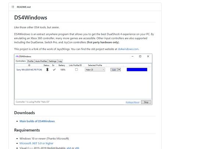The width and height of the screenshot is (224, 149).
Task: Click the README.md file name
Action: coord(24,7)
